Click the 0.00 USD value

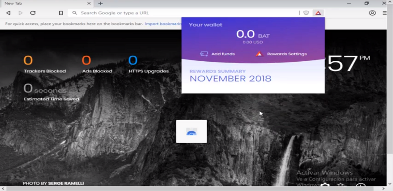tap(253, 42)
